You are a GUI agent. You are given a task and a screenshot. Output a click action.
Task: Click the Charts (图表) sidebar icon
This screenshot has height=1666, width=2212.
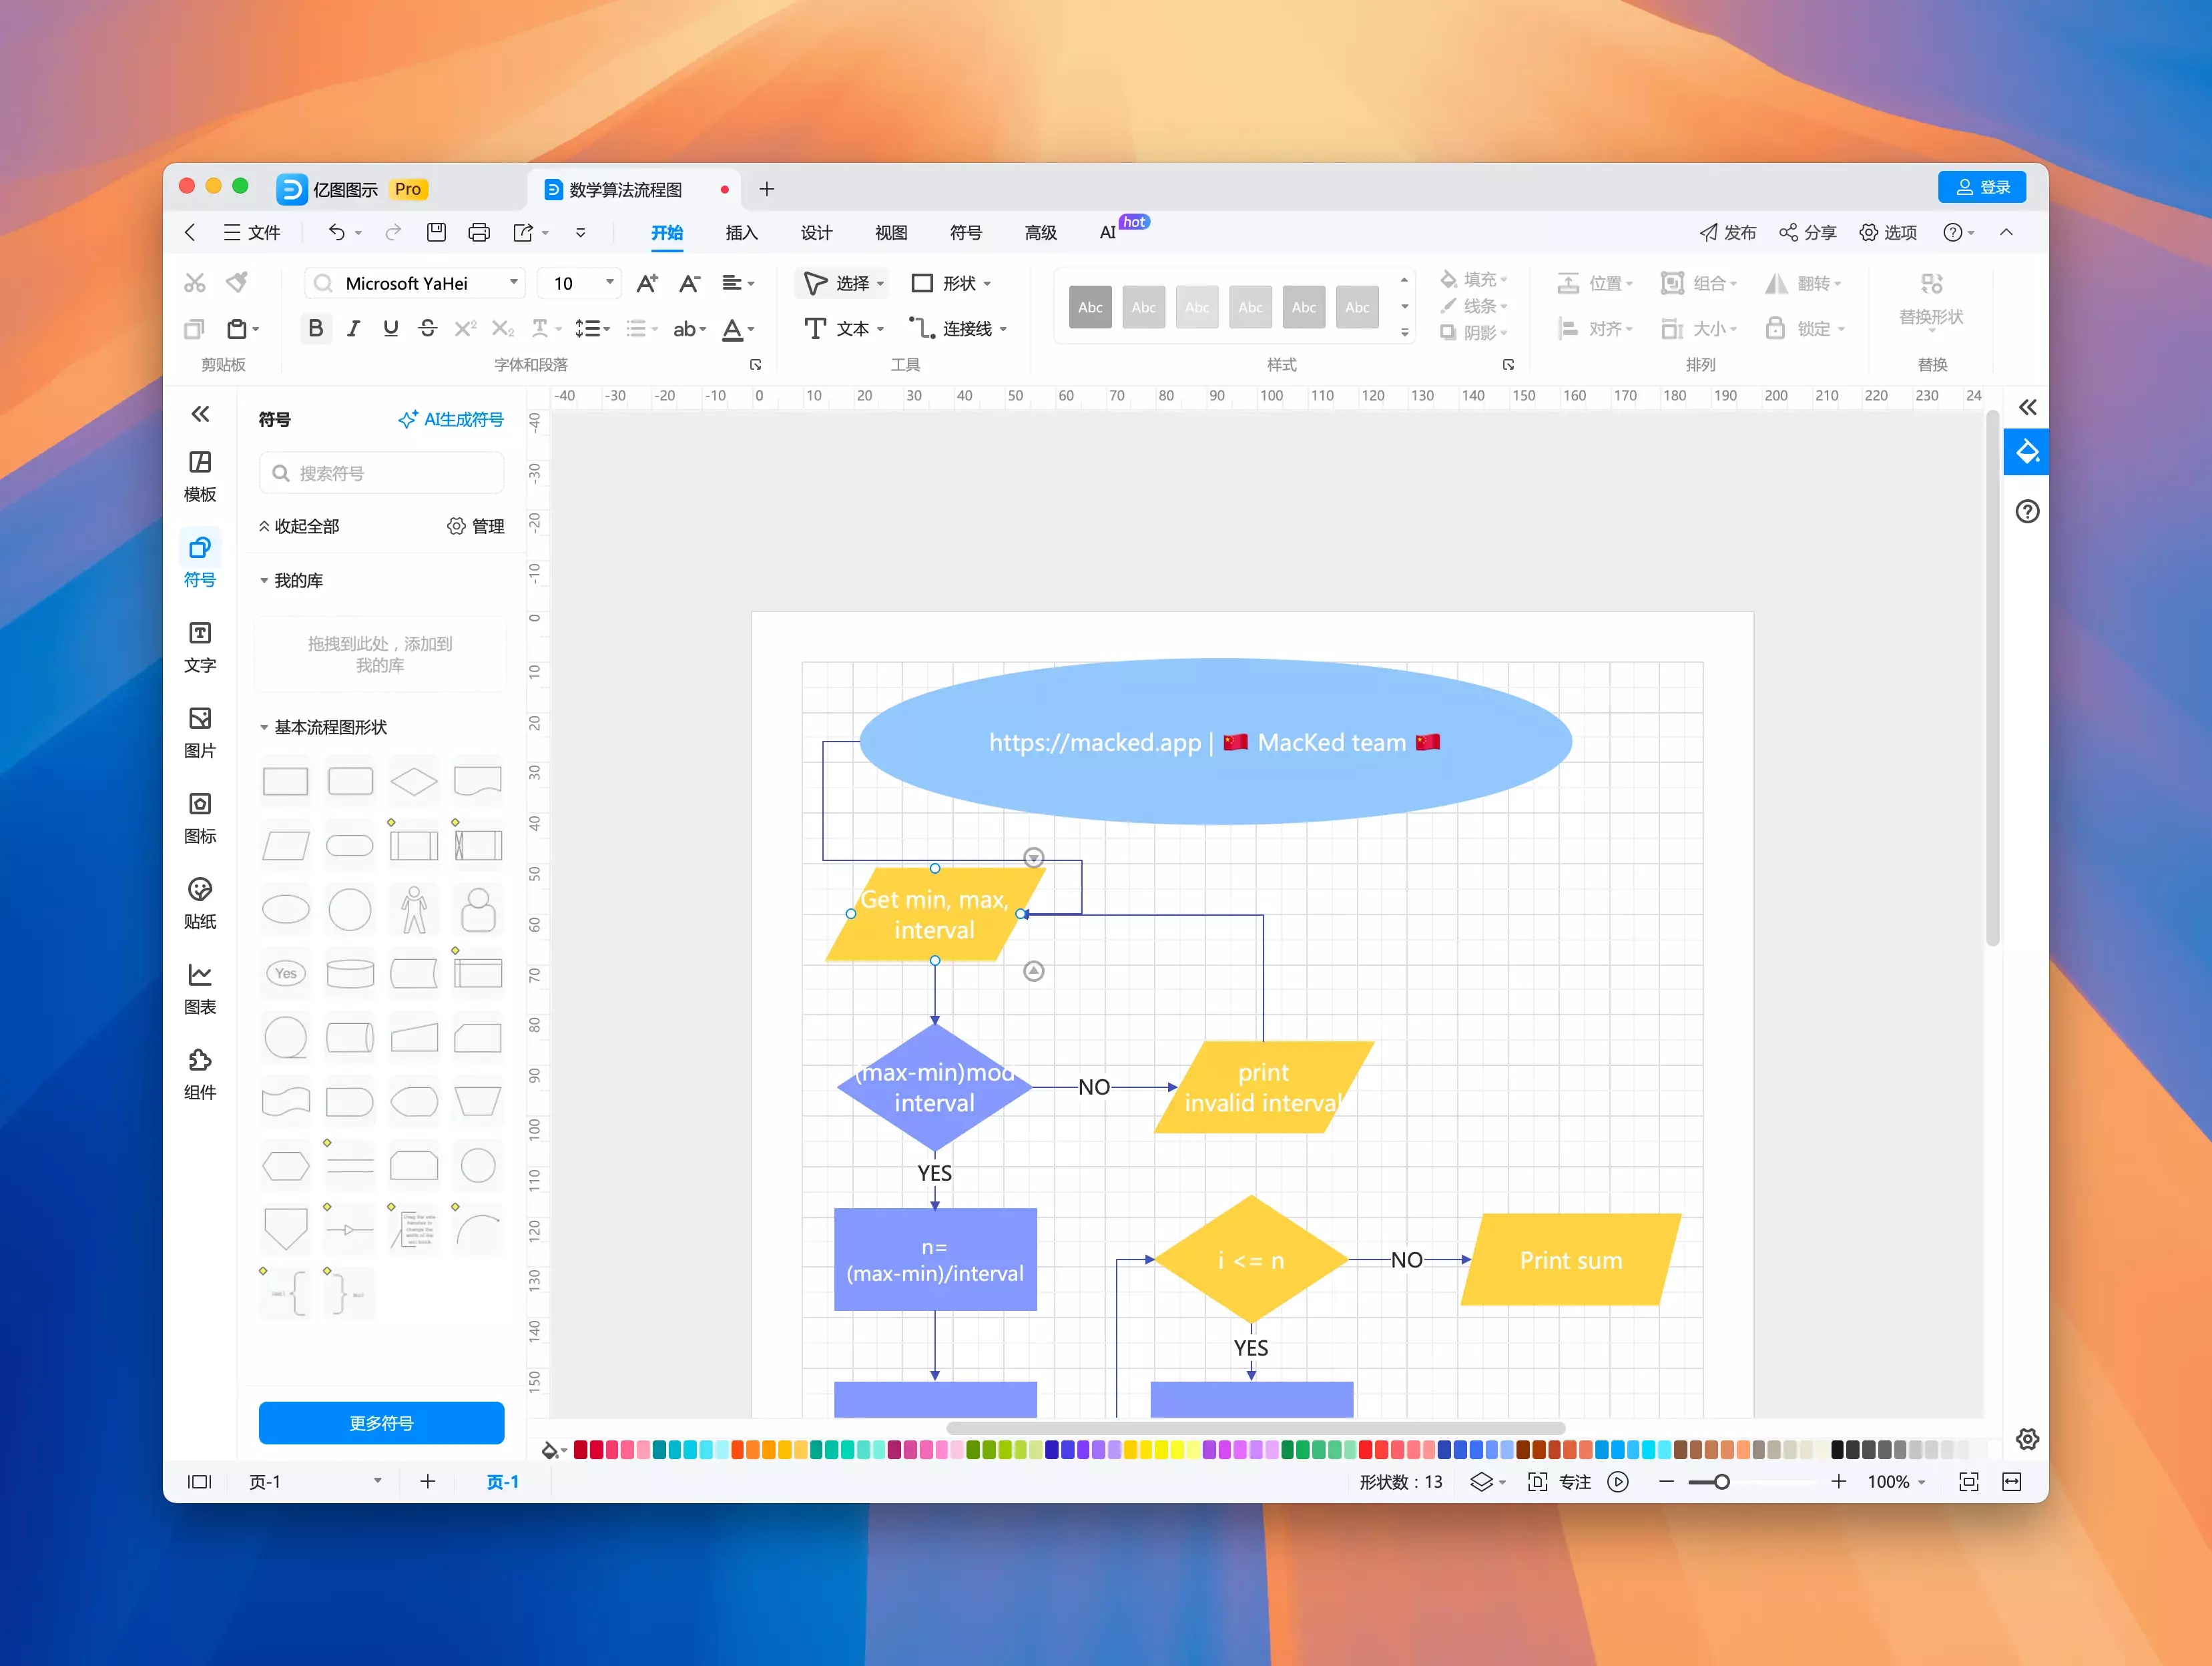point(200,987)
